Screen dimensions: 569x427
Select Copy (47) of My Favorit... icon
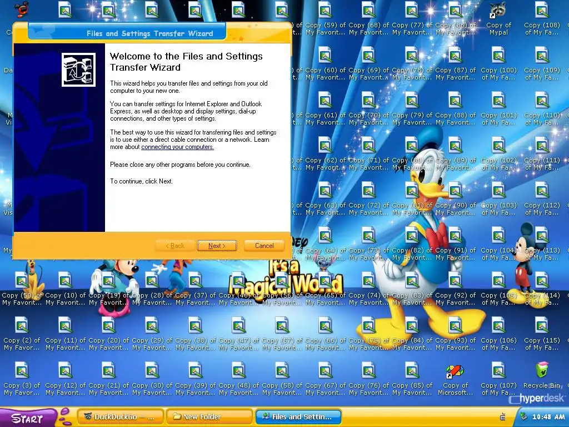[x=239, y=325]
